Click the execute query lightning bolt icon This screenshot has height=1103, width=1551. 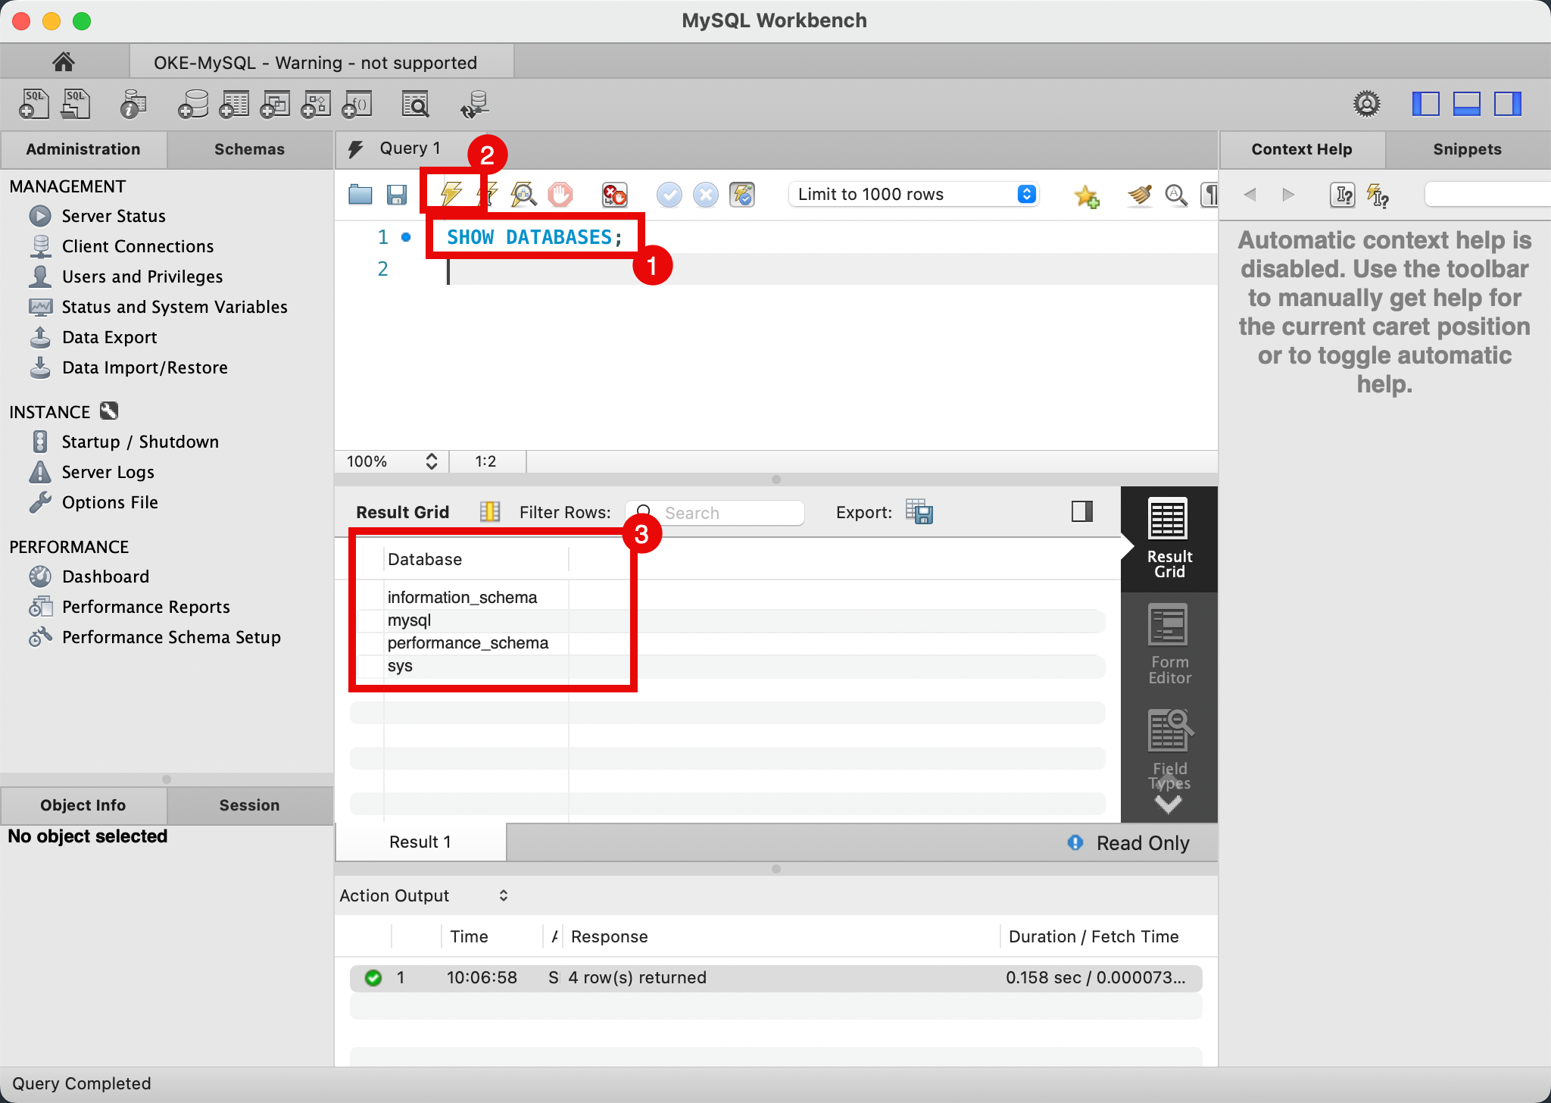coord(451,194)
